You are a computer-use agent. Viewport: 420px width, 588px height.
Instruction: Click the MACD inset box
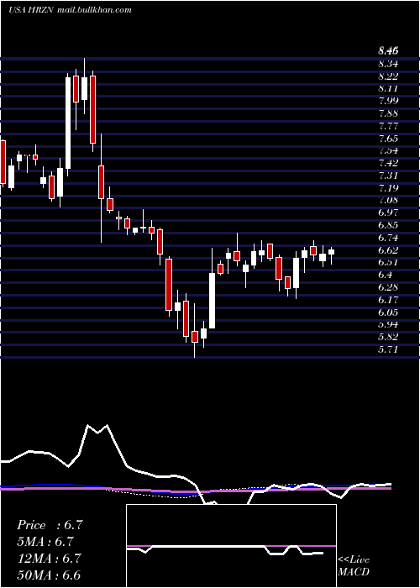coord(231,546)
